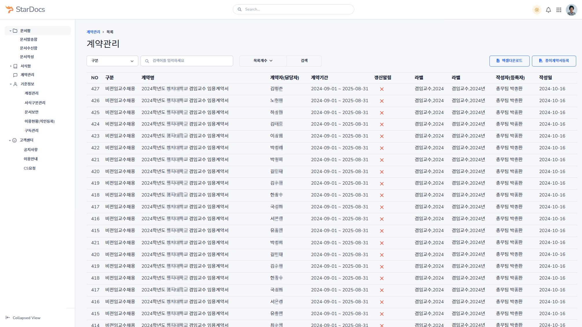The width and height of the screenshot is (582, 327).
Task: Click the red X in row 424
Action: pyautogui.click(x=382, y=124)
